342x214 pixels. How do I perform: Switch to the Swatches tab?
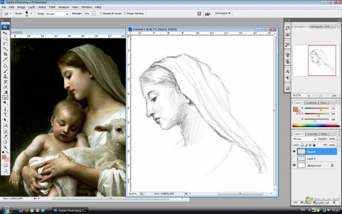pyautogui.click(x=311, y=103)
